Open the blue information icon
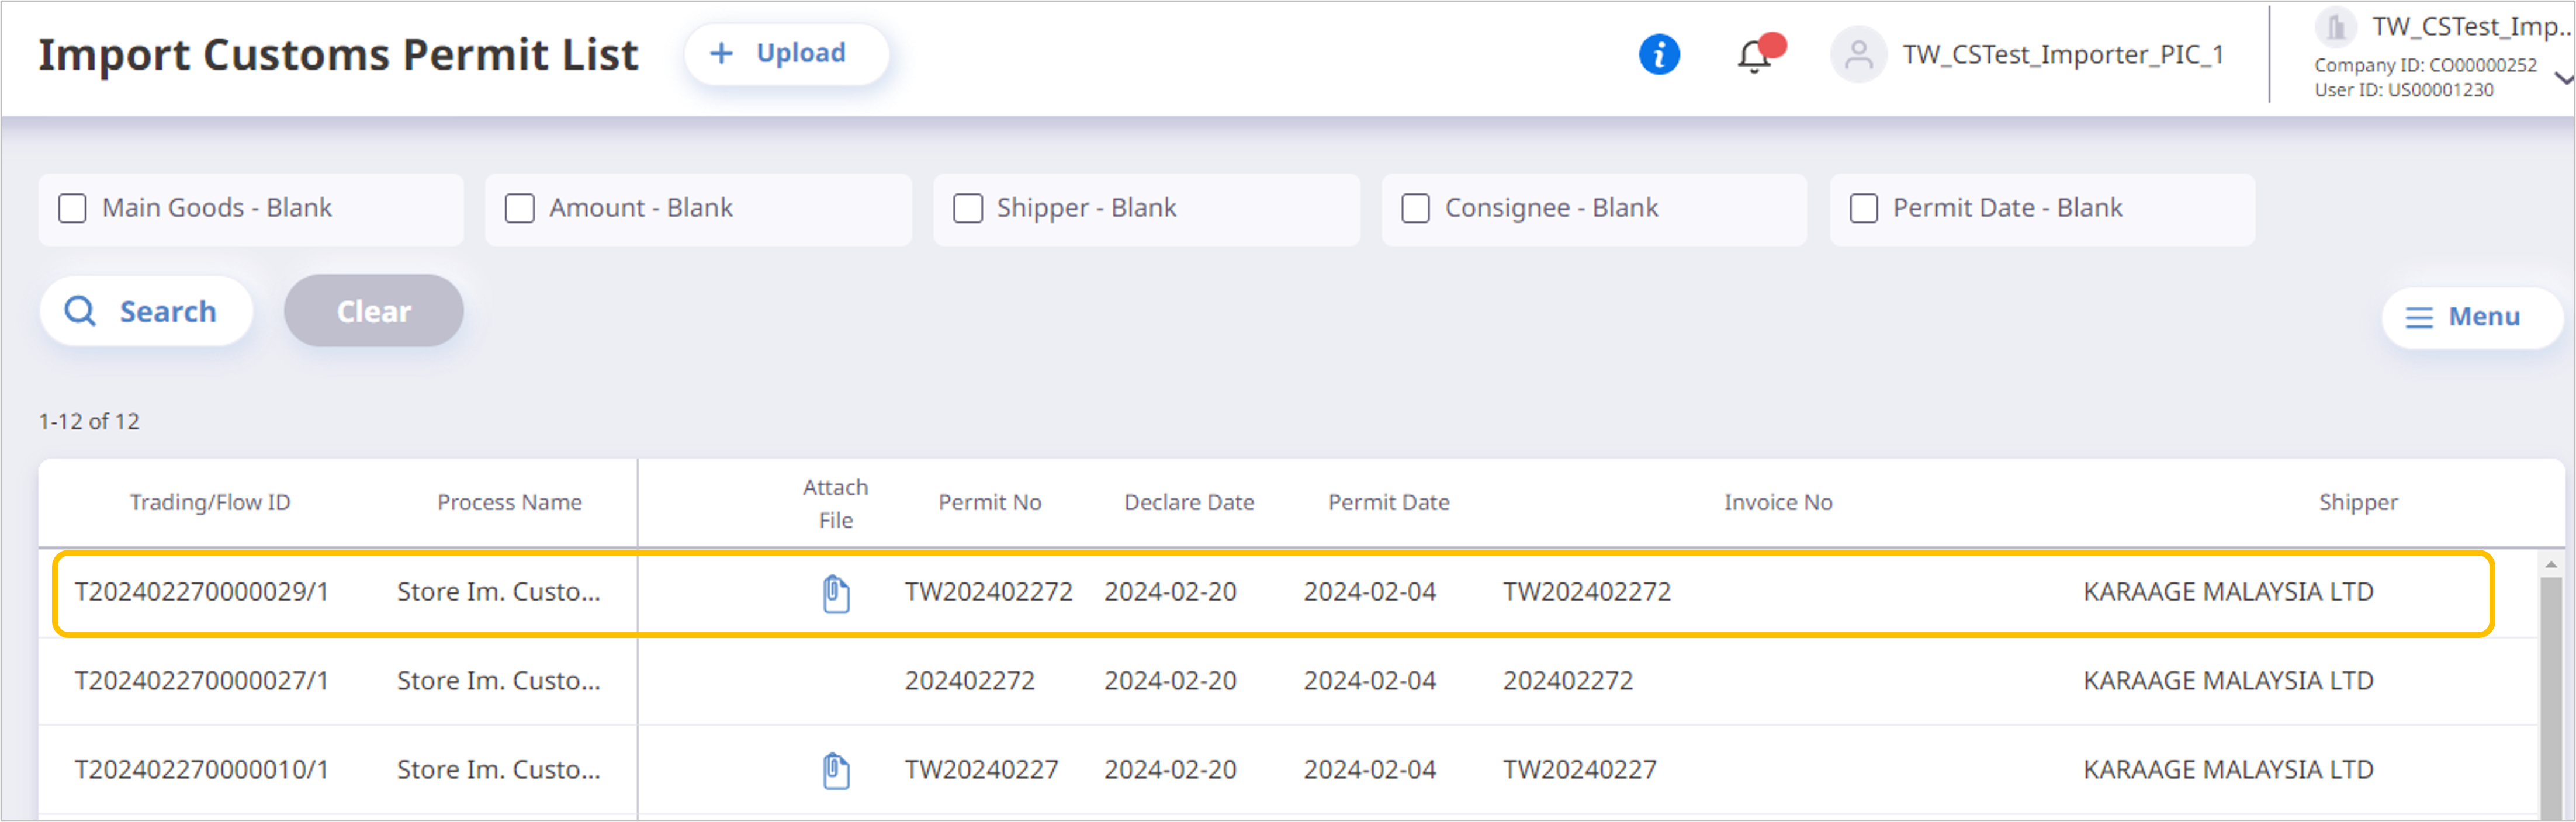2576x822 pixels. point(1659,54)
